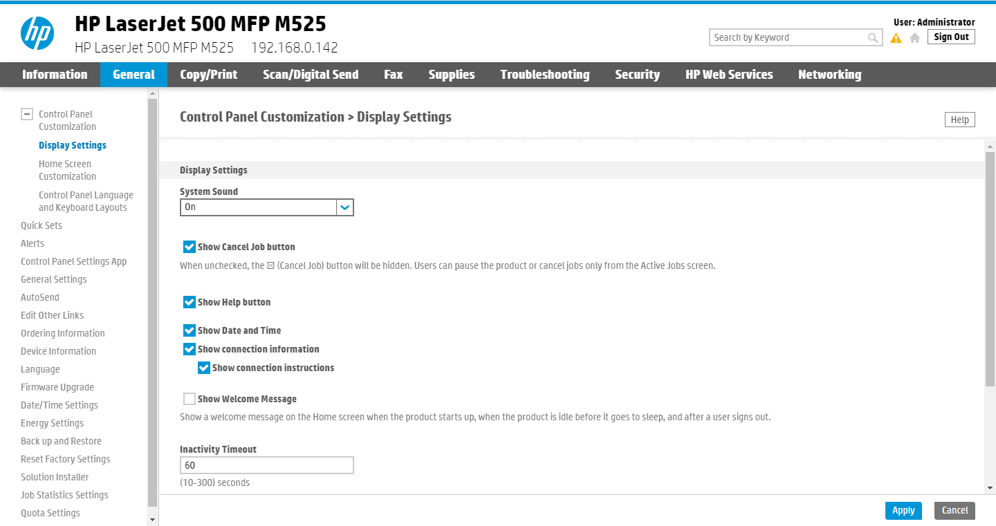
Task: Open the Help button
Action: (x=960, y=120)
